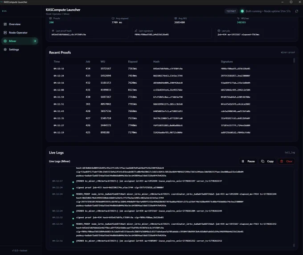This screenshot has width=303, height=255.
Task: Click the copy icon in the Copy button
Action: 262,161
